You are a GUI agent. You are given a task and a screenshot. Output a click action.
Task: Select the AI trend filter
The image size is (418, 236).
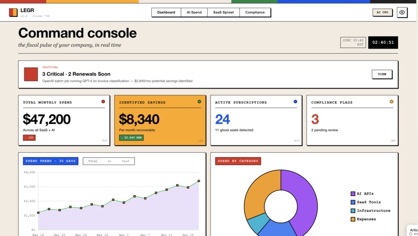(109, 161)
